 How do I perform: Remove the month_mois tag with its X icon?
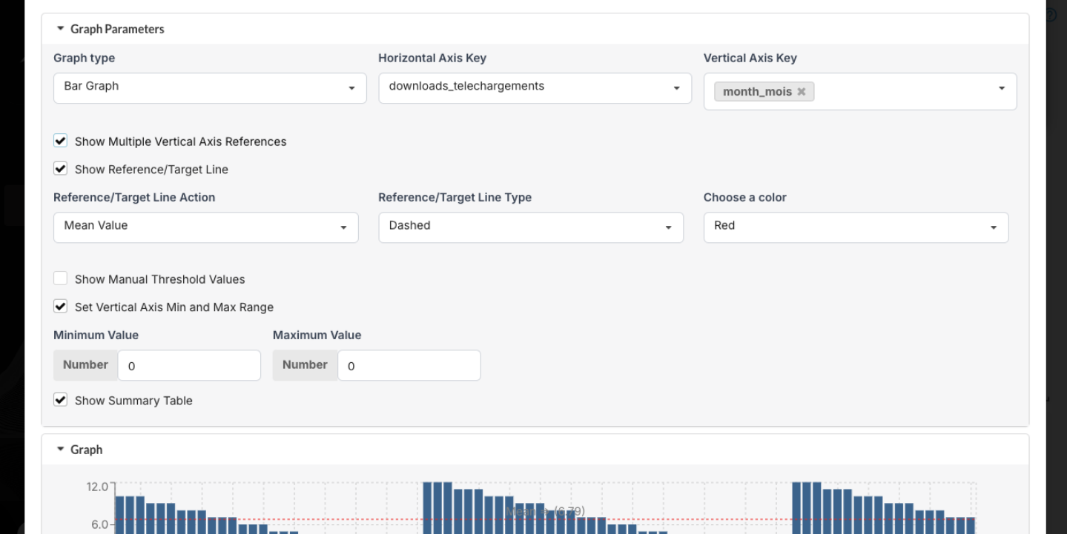801,91
